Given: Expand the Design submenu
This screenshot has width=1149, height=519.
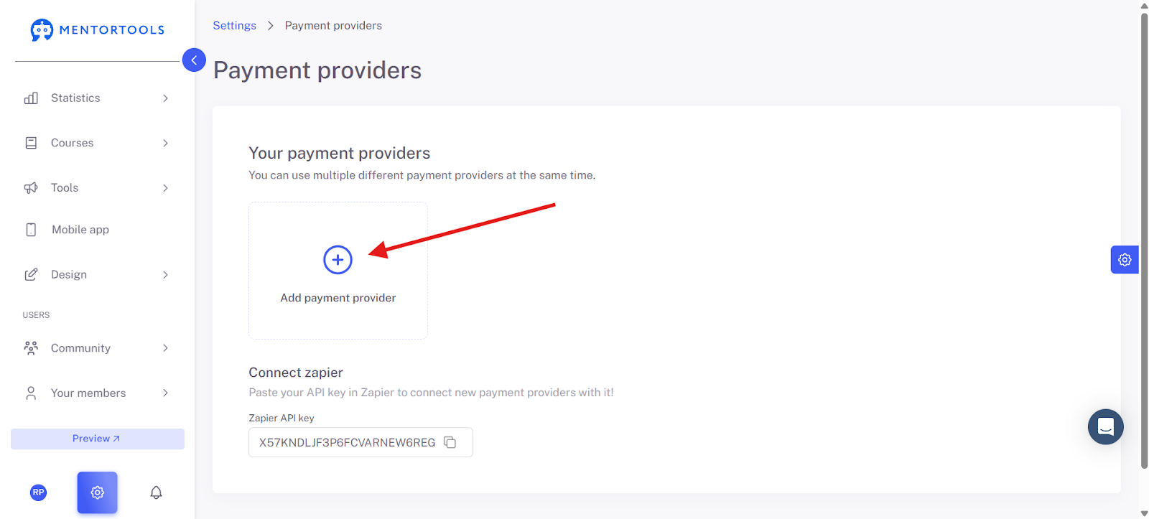Looking at the screenshot, I should 165,275.
